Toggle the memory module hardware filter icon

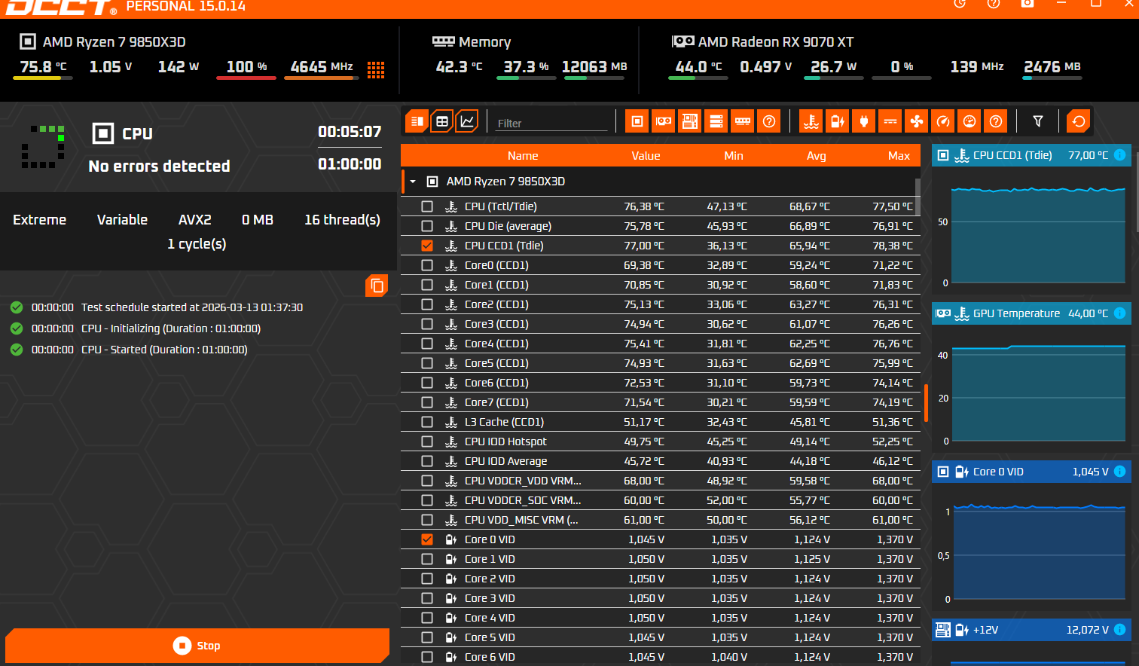[x=743, y=121]
